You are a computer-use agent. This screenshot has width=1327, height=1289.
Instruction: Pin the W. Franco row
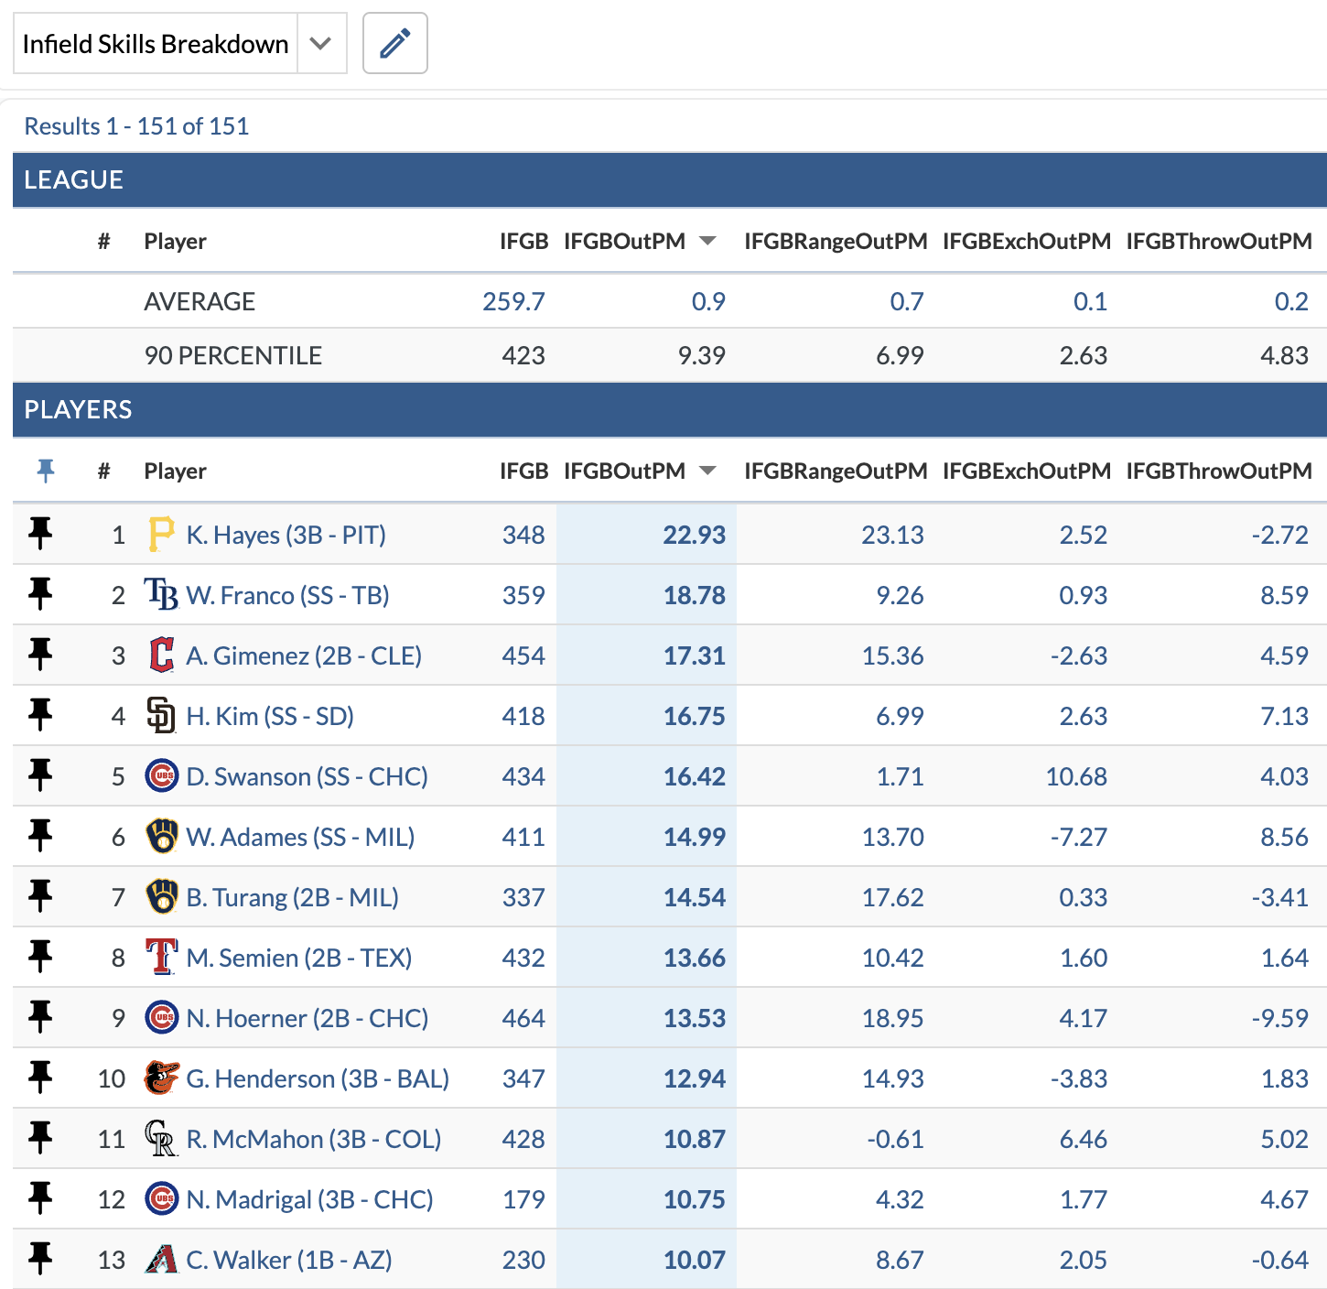click(40, 594)
